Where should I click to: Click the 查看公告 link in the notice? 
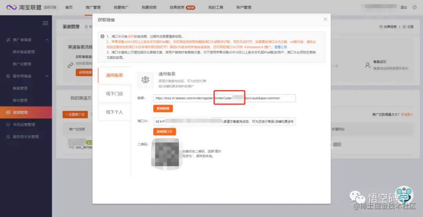pyautogui.click(x=281, y=47)
